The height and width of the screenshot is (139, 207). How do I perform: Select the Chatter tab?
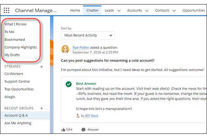tap(92, 10)
